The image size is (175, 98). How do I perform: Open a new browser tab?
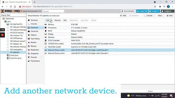coord(34,2)
